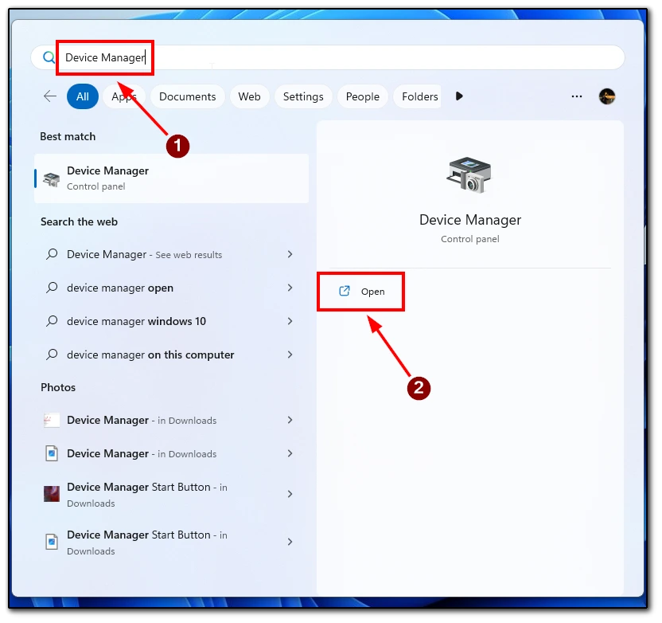Click the 'Device Manager' title in the preview pane
The image size is (662, 623).
470,220
